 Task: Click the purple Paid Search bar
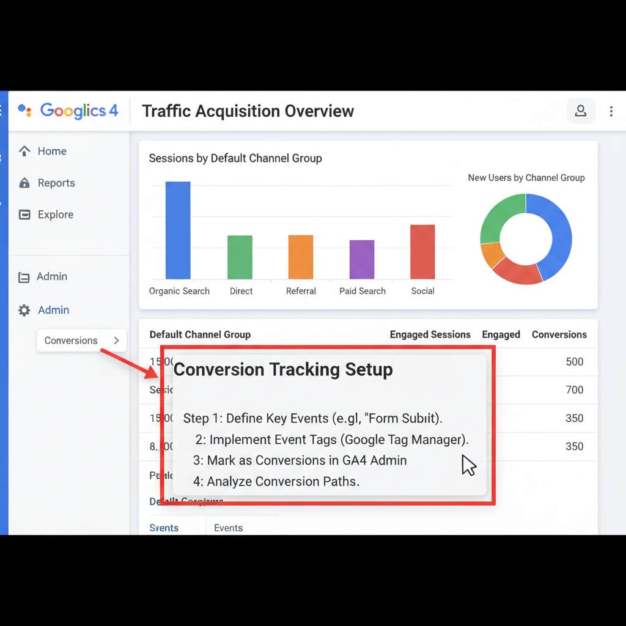(362, 259)
